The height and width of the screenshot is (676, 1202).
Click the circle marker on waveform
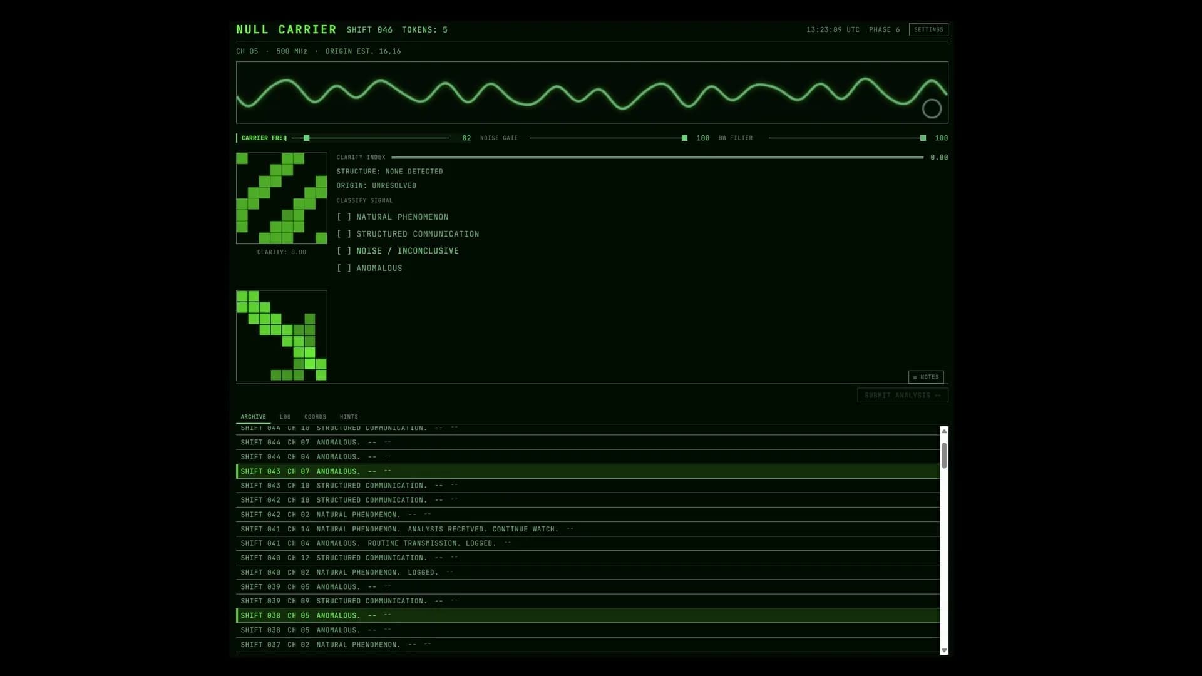[932, 109]
